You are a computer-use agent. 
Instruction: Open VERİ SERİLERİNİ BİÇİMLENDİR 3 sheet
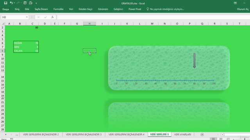(x=84, y=135)
